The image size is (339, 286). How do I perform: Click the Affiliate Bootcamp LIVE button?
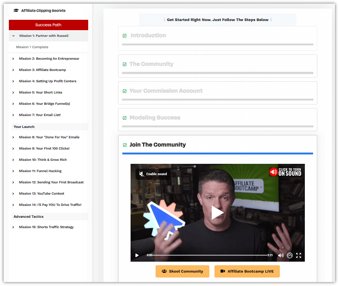coord(247,271)
